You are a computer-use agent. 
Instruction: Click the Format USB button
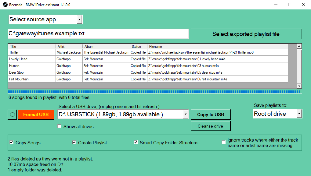[x=36, y=114]
